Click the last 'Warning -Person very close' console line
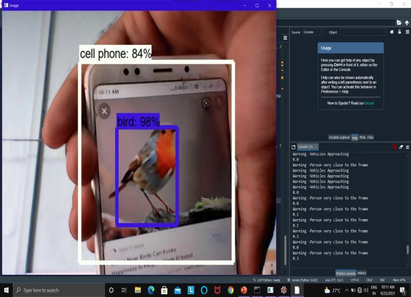411x297 pixels. tap(330, 253)
